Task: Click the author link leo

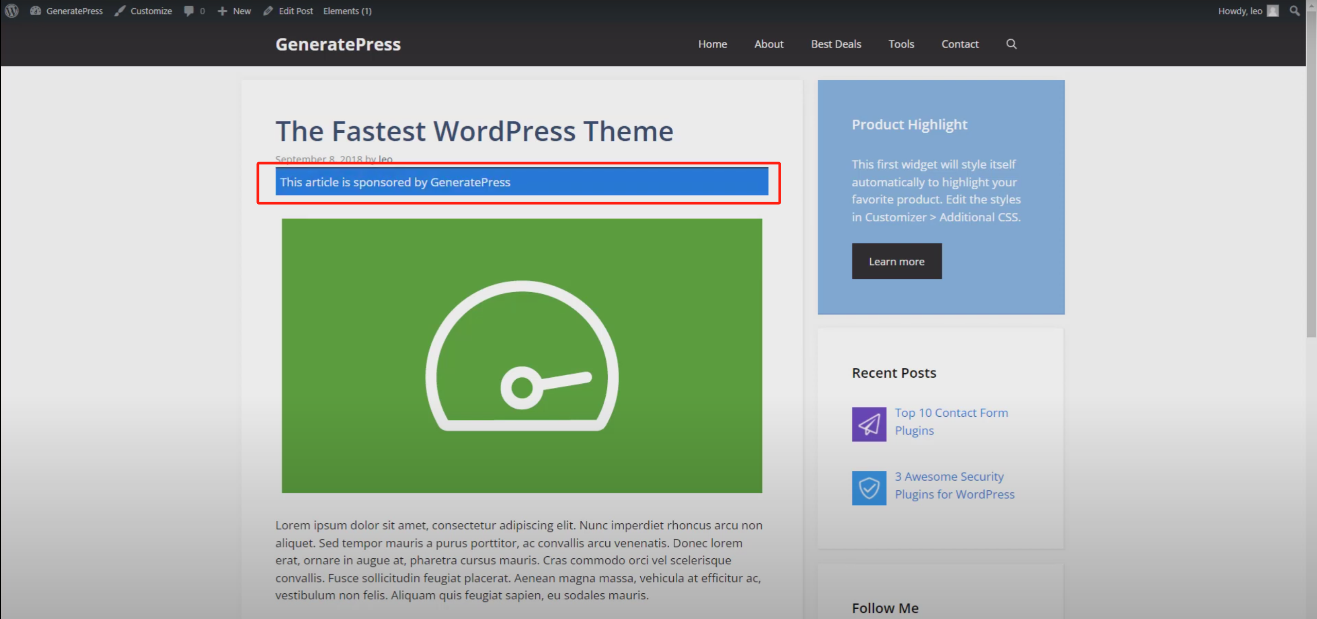Action: [x=385, y=159]
